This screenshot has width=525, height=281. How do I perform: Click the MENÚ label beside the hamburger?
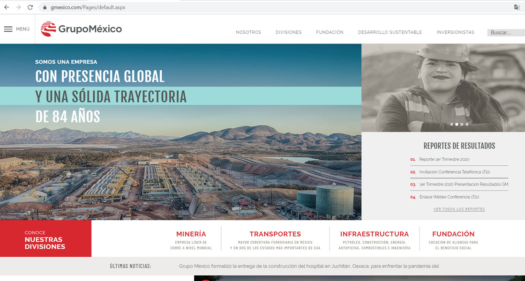coord(23,29)
